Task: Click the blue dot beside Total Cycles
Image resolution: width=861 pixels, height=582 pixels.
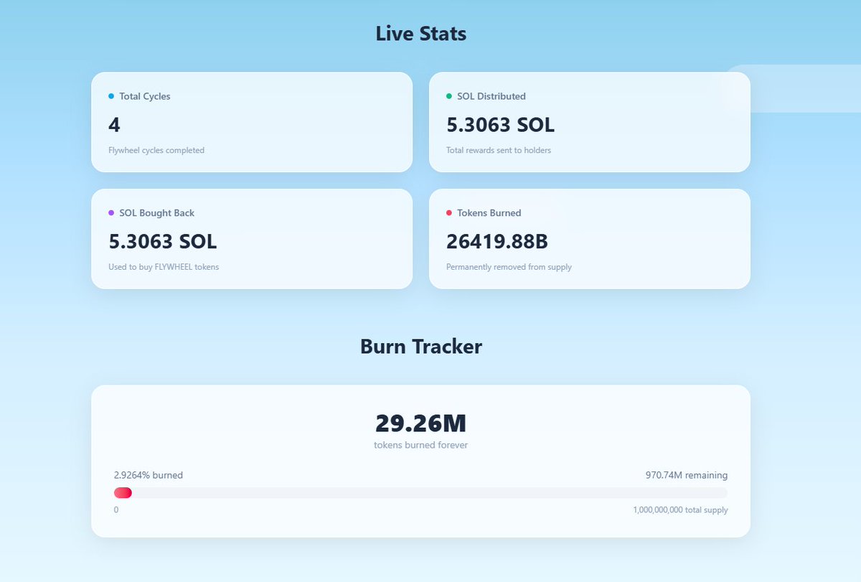Action: tap(111, 96)
